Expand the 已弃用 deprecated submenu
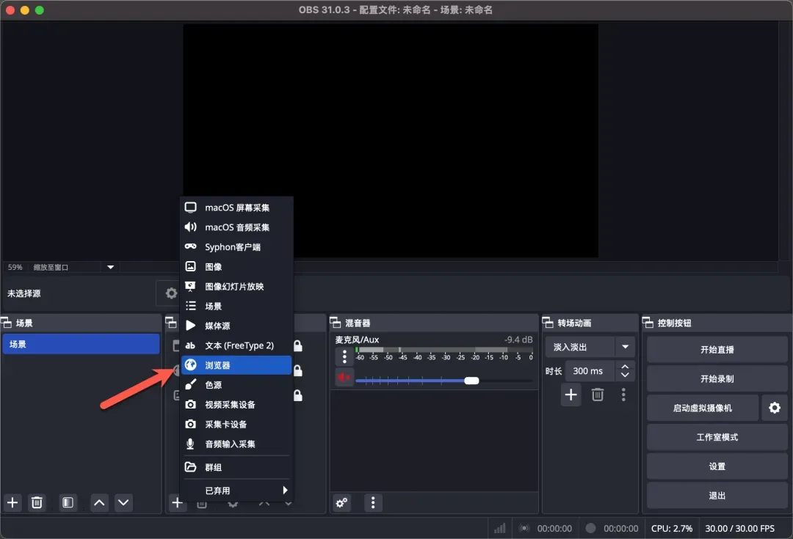 click(236, 491)
